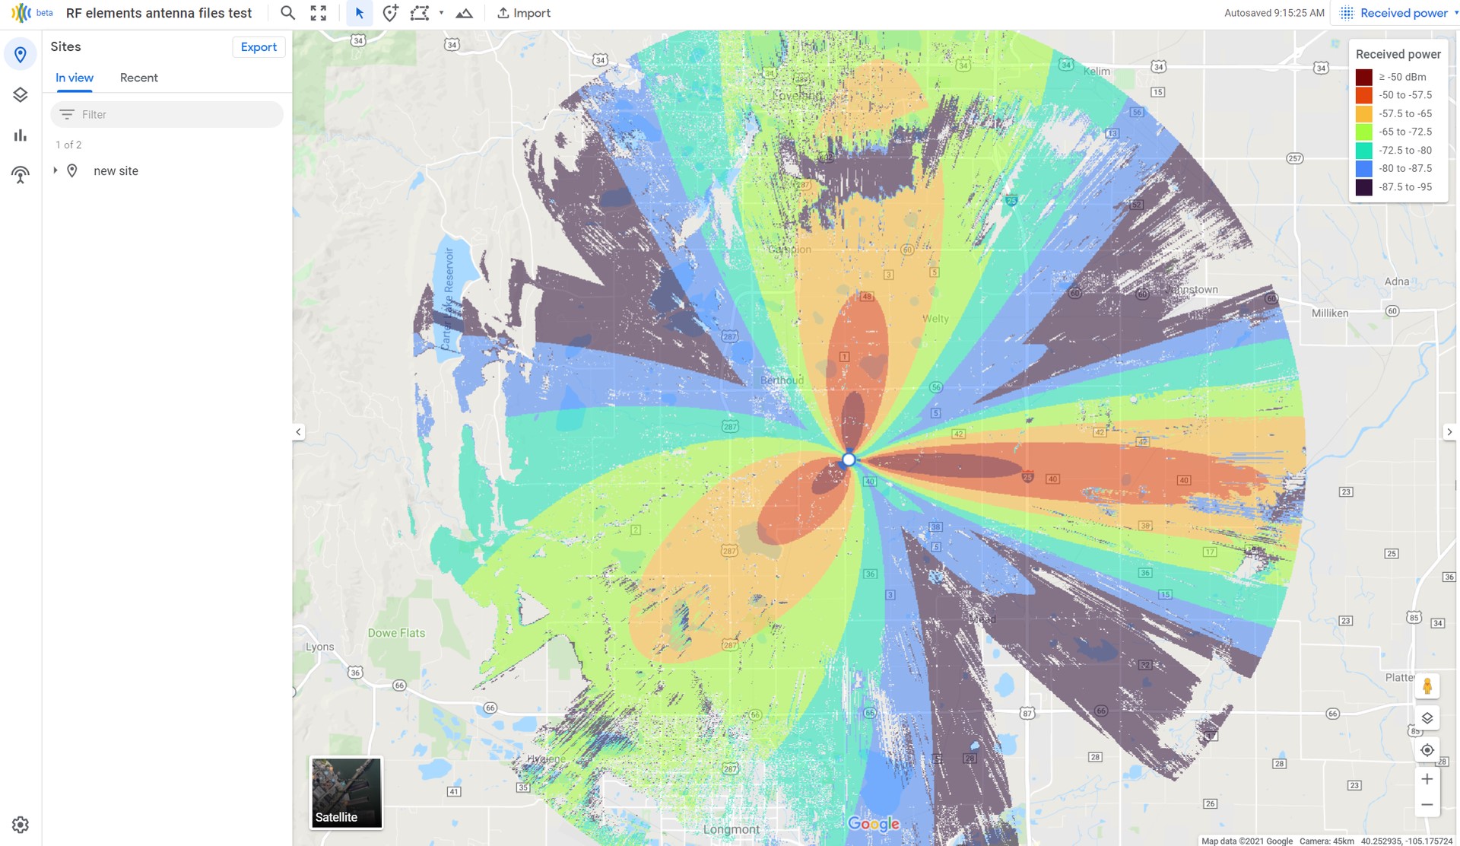Click the Export button in Sites panel
The width and height of the screenshot is (1460, 846).
[259, 47]
